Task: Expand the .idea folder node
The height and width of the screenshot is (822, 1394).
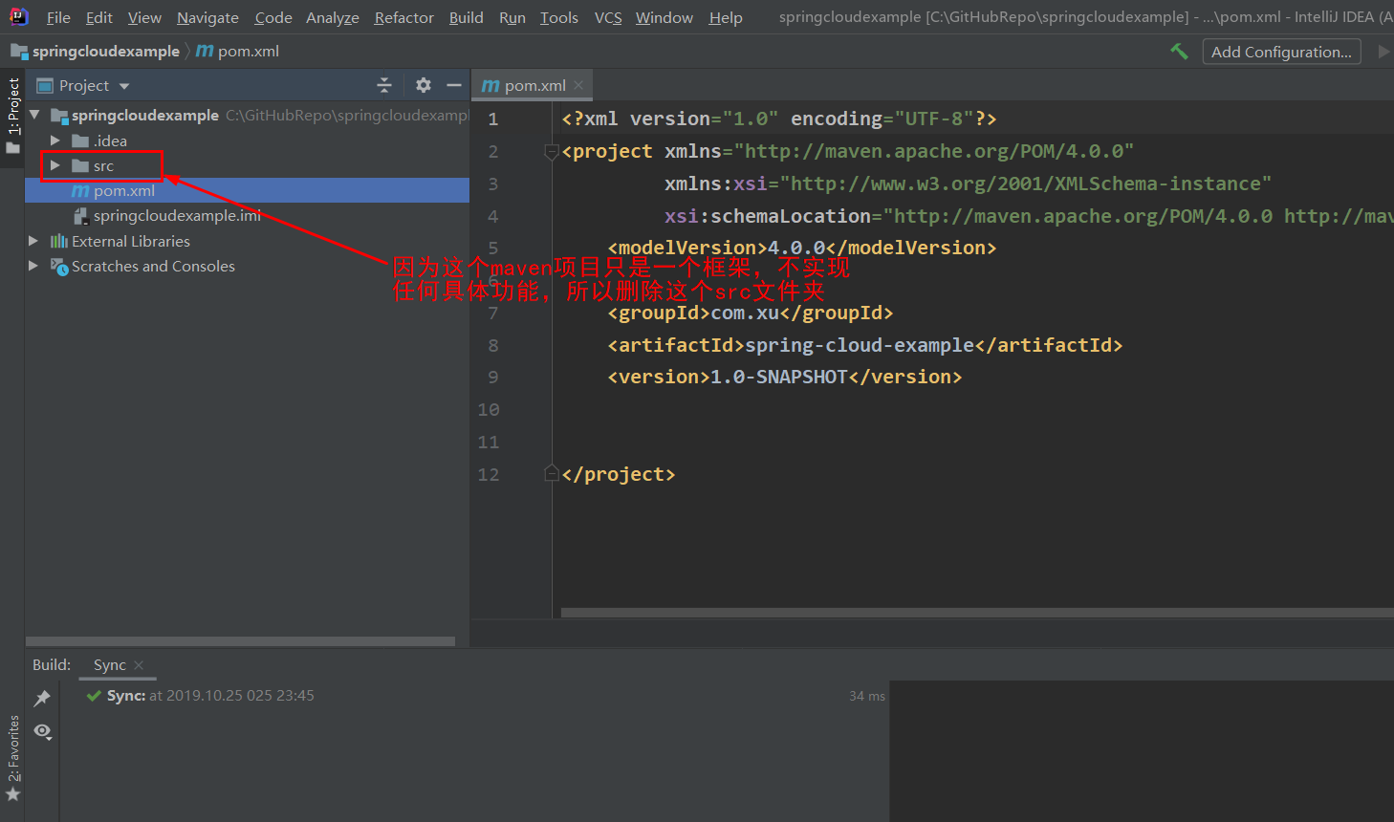Action: click(55, 141)
